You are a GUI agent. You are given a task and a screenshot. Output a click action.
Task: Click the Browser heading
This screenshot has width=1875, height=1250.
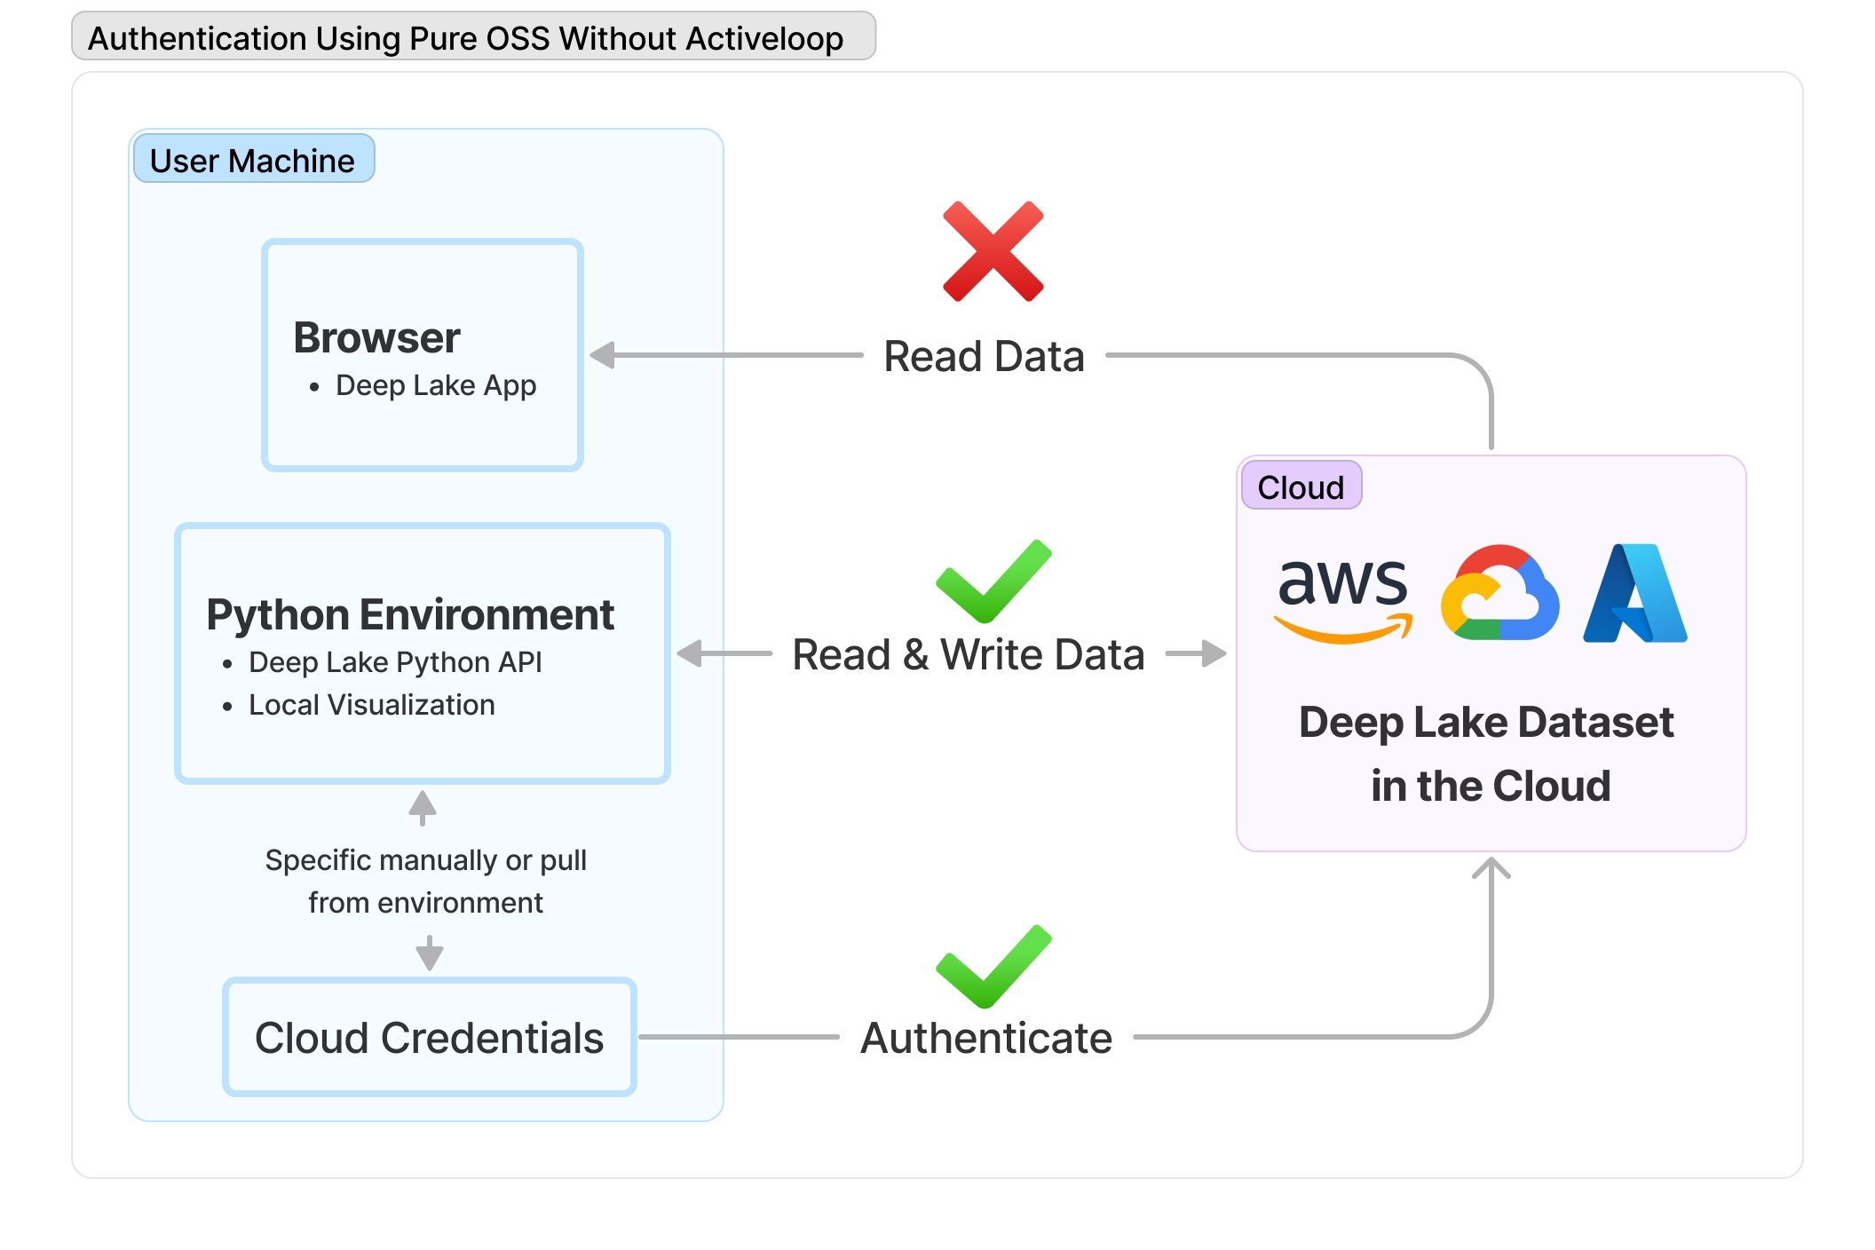click(x=376, y=337)
